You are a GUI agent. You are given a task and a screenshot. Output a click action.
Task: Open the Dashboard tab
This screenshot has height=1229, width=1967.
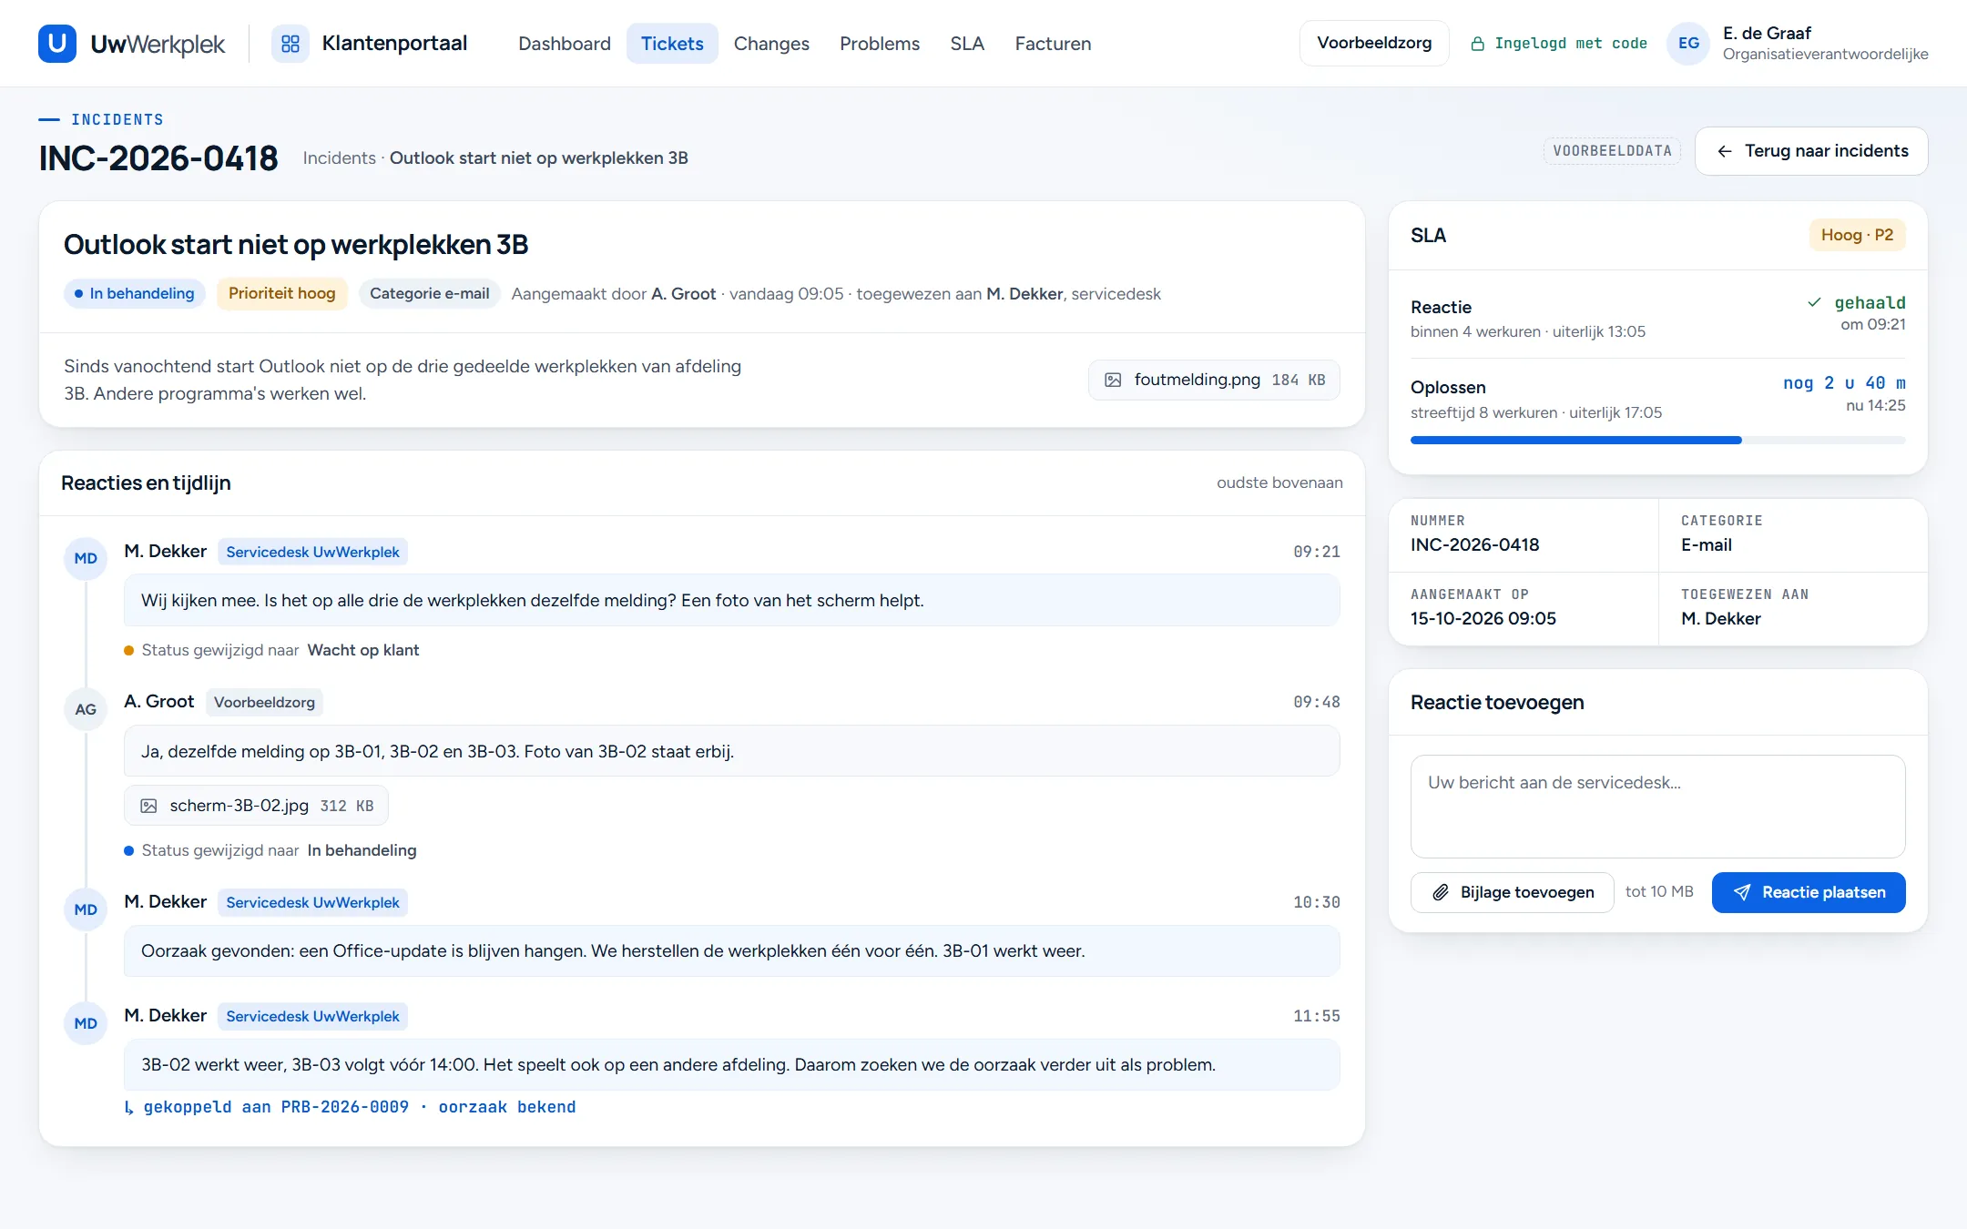point(565,44)
